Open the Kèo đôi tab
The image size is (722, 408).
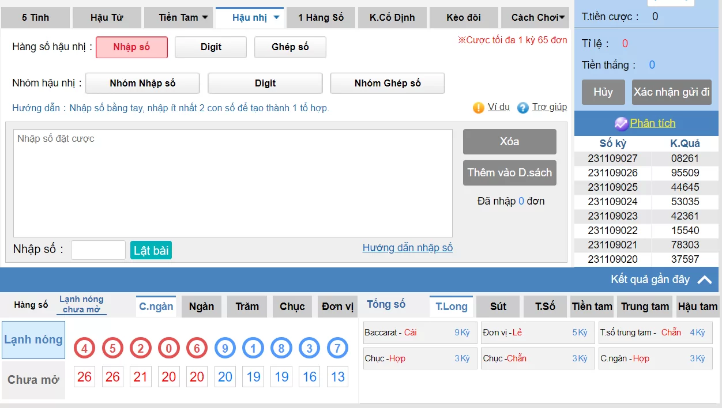pyautogui.click(x=463, y=17)
